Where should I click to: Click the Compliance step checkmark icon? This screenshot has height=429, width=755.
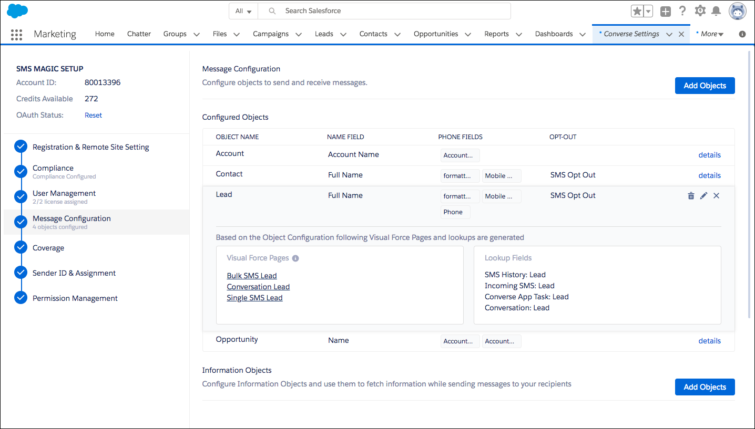21,172
